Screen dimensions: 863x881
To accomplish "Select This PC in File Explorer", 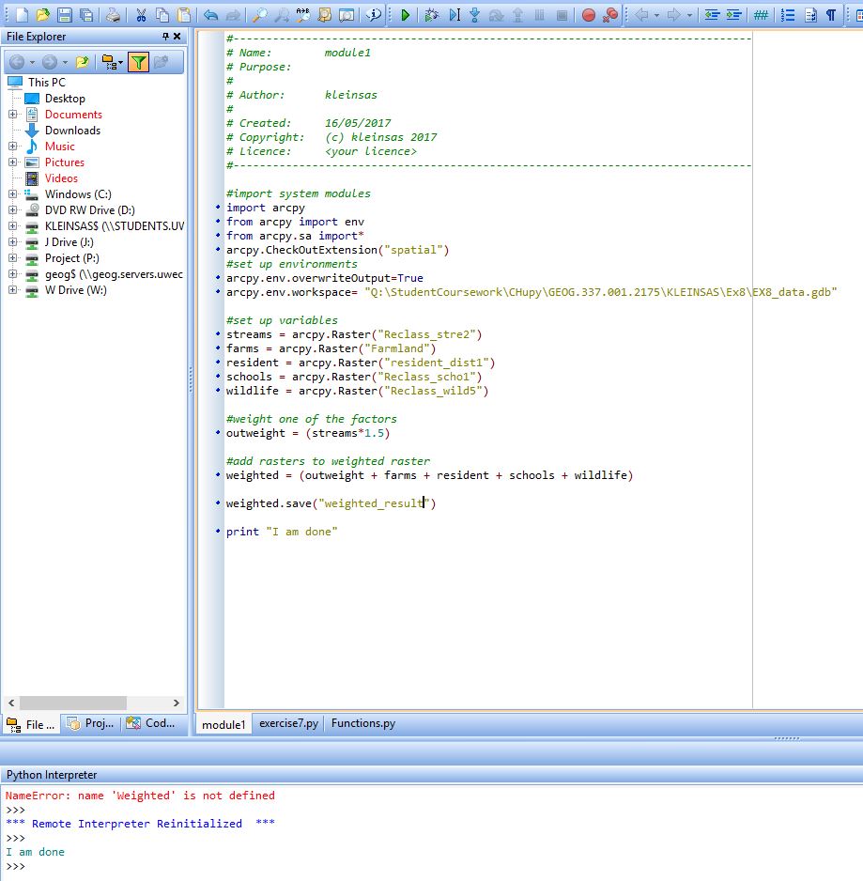I will [47, 82].
